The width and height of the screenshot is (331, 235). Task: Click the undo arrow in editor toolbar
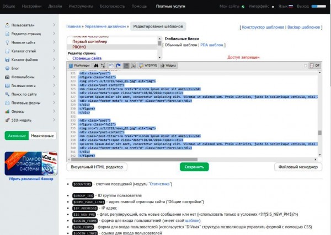(x=111, y=65)
